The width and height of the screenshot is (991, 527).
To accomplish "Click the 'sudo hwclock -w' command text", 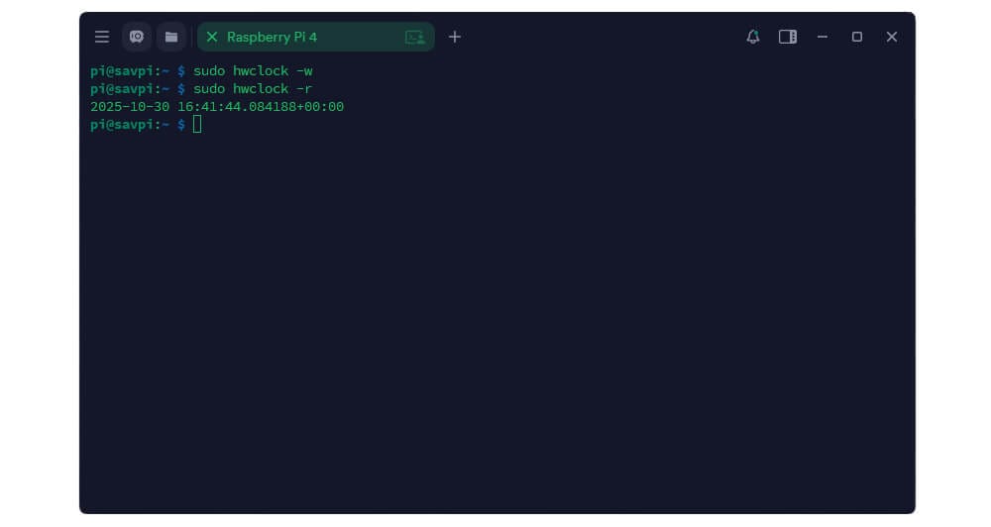I will click(x=253, y=71).
